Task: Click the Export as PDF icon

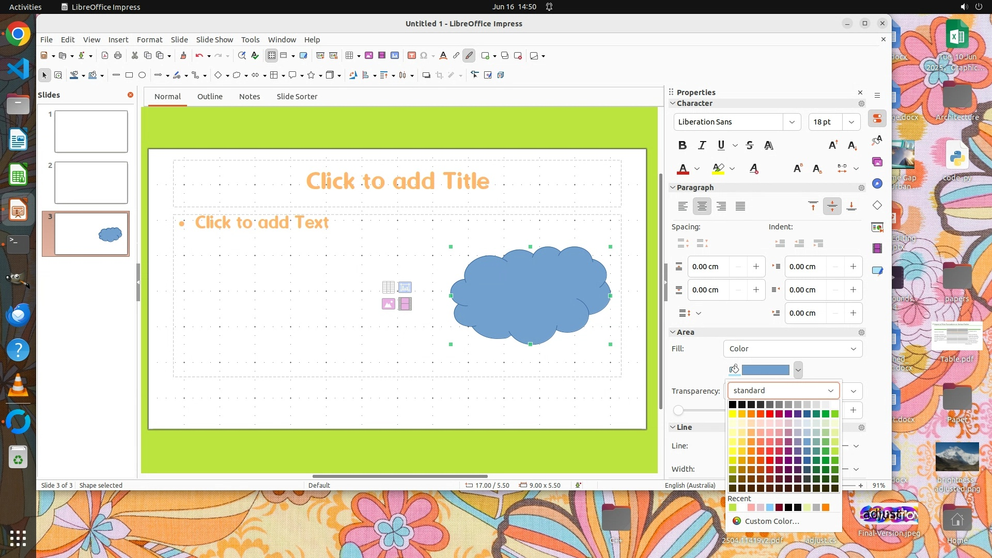Action: point(105,56)
